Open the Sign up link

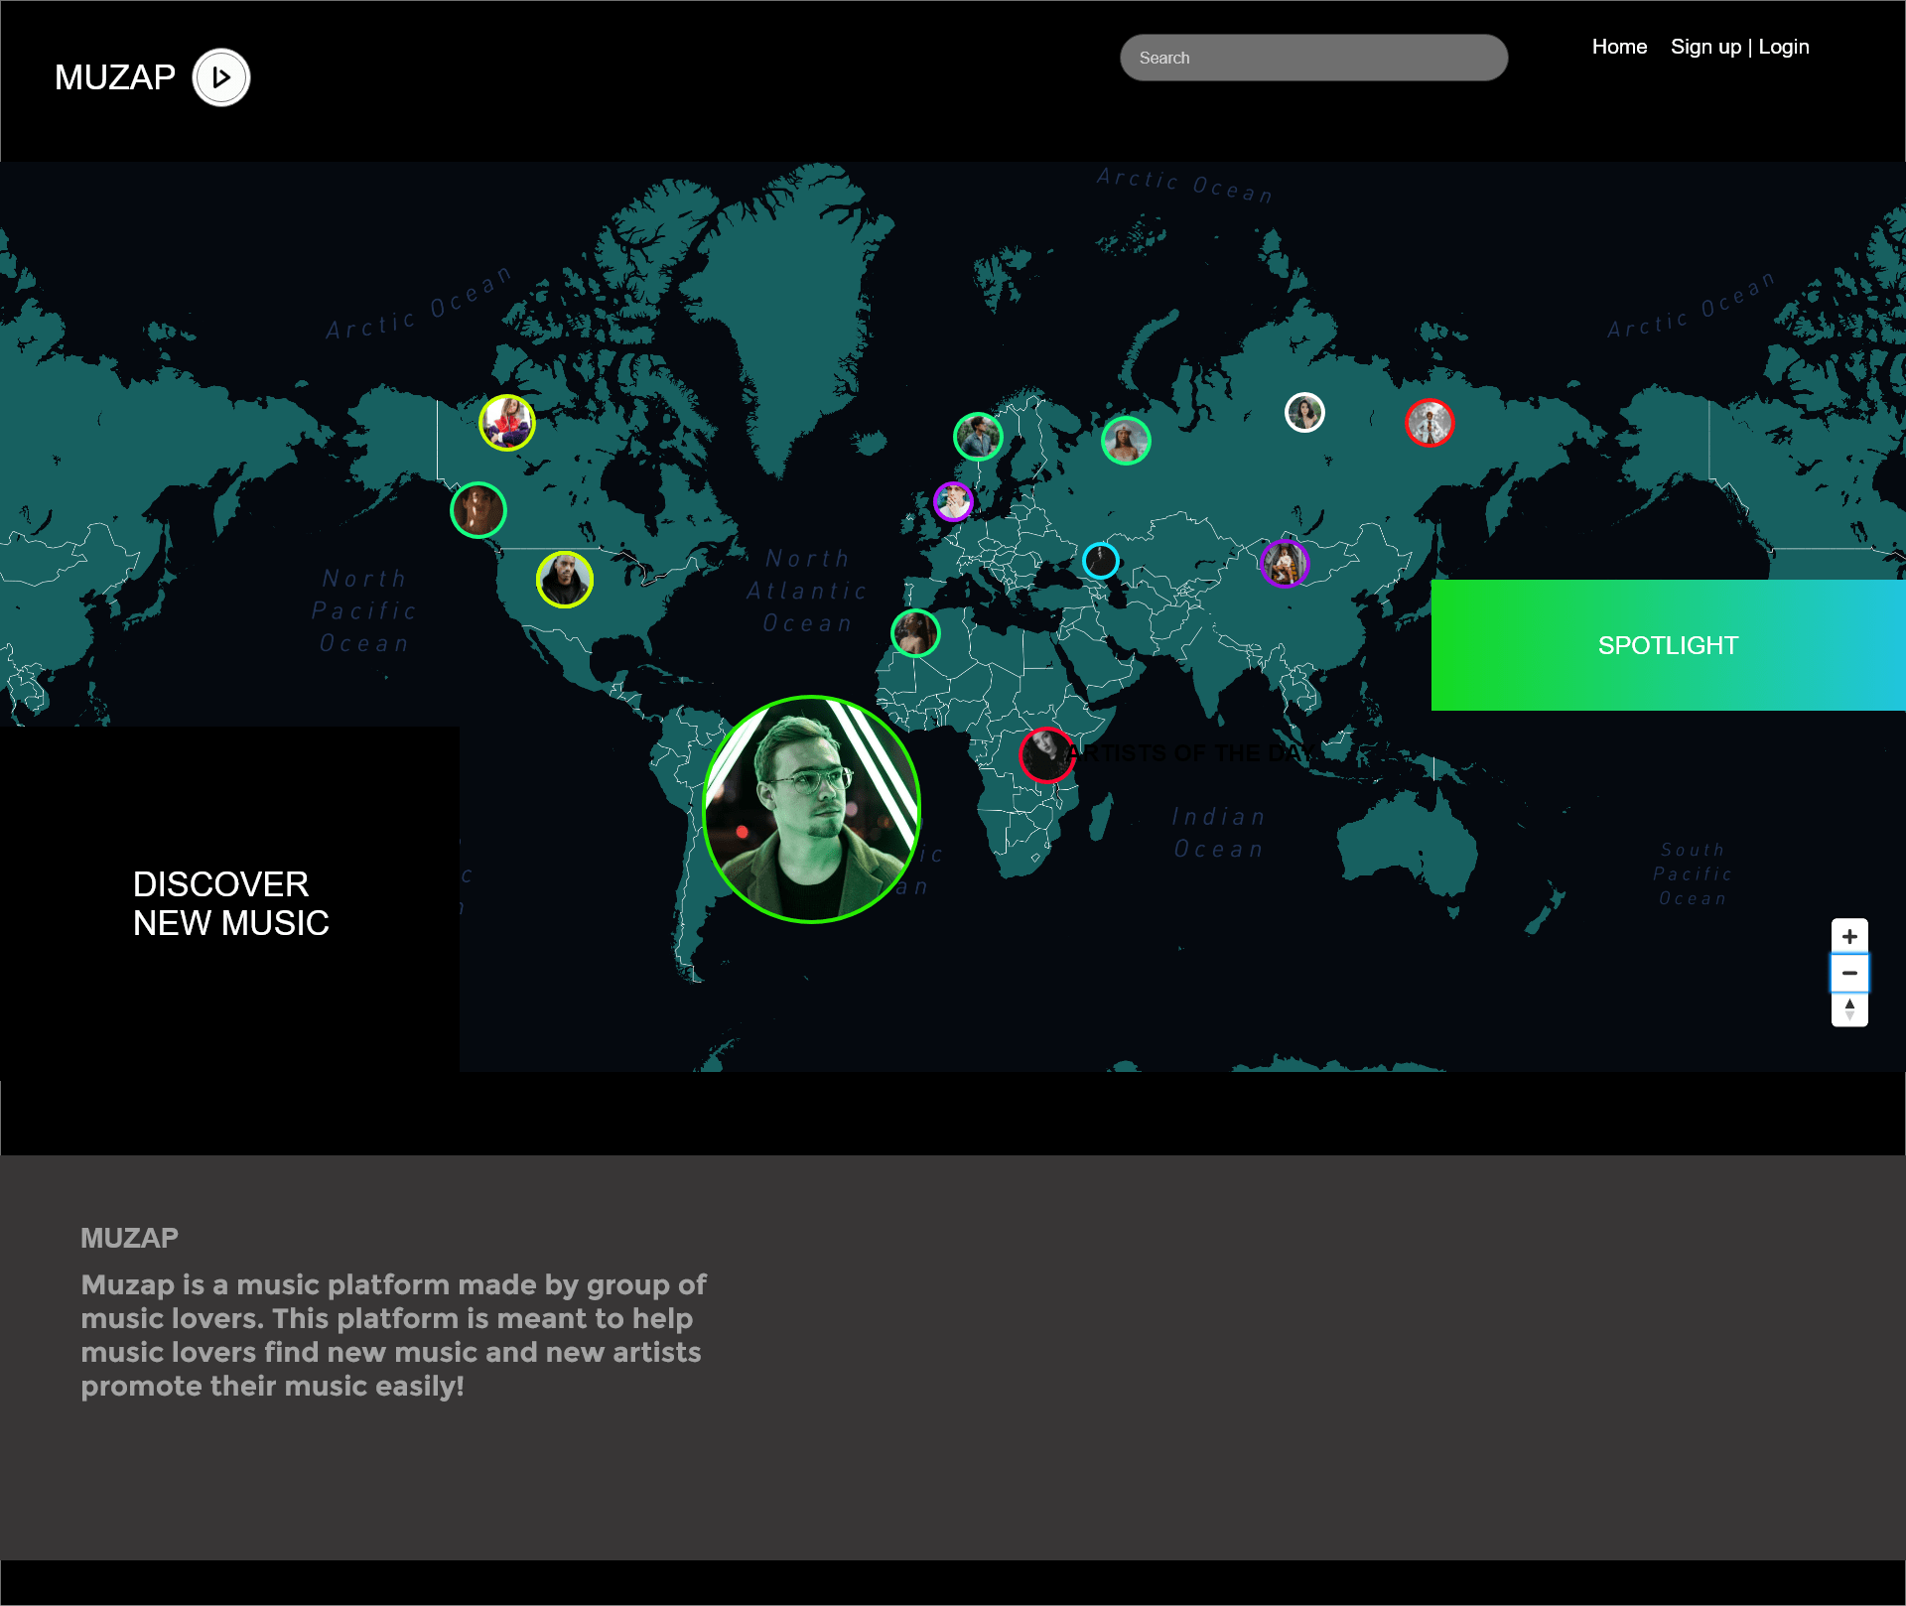click(x=1704, y=47)
